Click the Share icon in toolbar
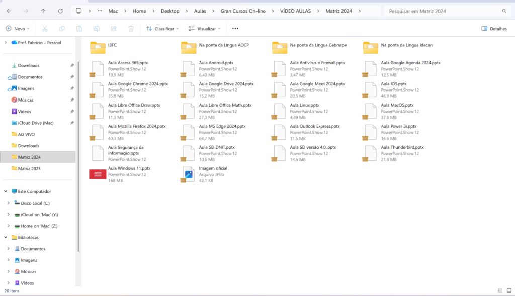 114,29
